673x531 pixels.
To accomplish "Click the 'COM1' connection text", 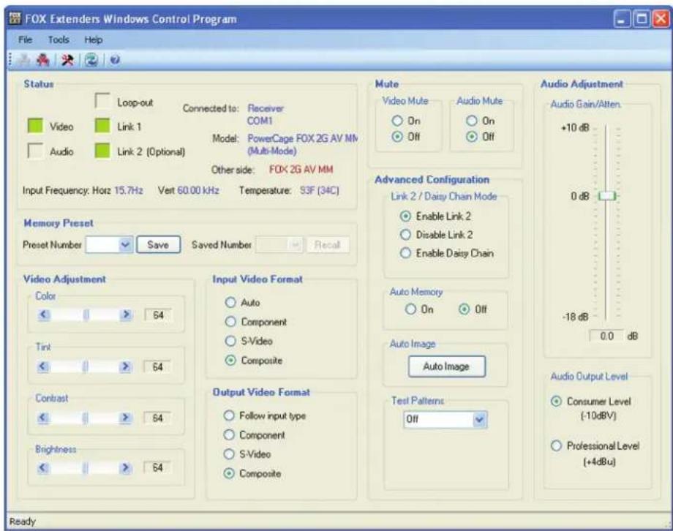I will [260, 121].
